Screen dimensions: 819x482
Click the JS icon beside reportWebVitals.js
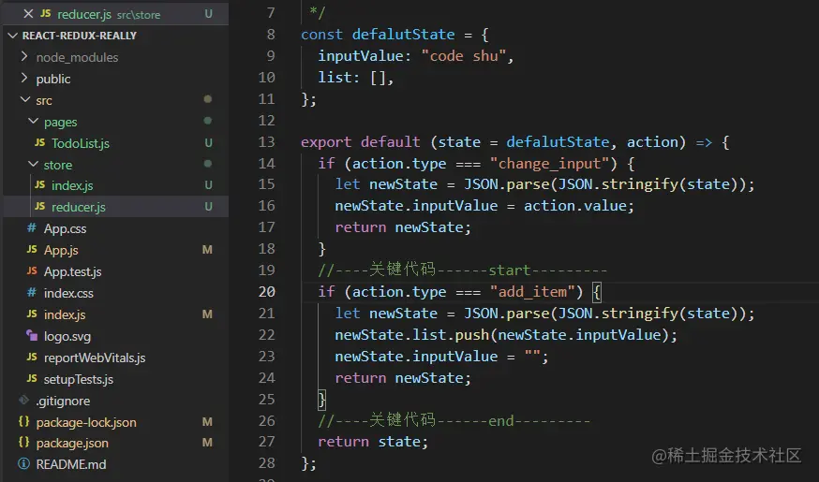pos(32,358)
